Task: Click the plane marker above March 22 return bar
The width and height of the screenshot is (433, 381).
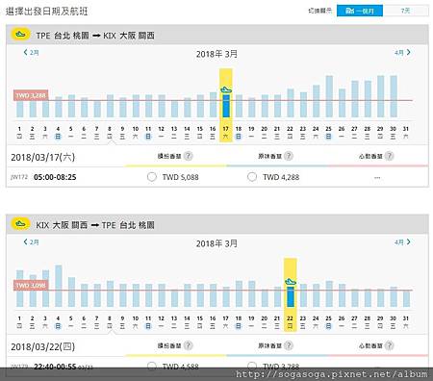Action: coord(291,281)
